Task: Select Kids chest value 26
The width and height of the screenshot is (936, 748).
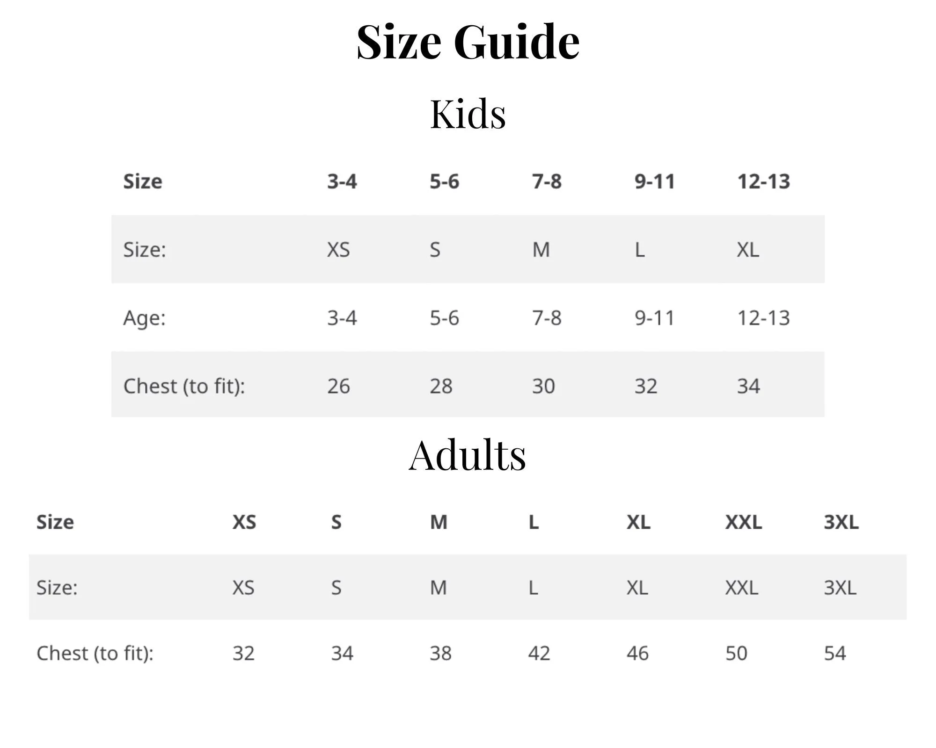Action: [338, 386]
